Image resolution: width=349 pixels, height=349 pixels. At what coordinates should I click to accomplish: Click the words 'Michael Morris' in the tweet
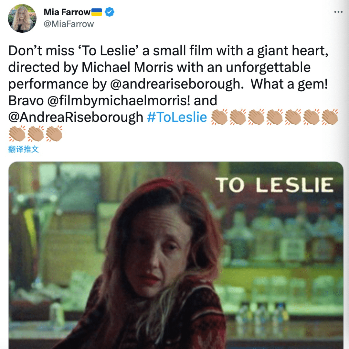click(x=127, y=67)
